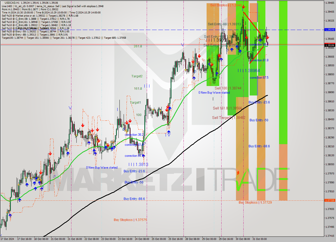This screenshot has width=336, height=242.
Task: Click the green '161.8' Fibonacci label
Action: 138,89
